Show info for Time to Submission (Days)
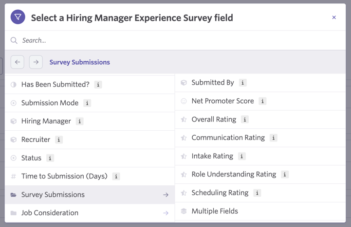This screenshot has width=351, height=227. point(116,176)
